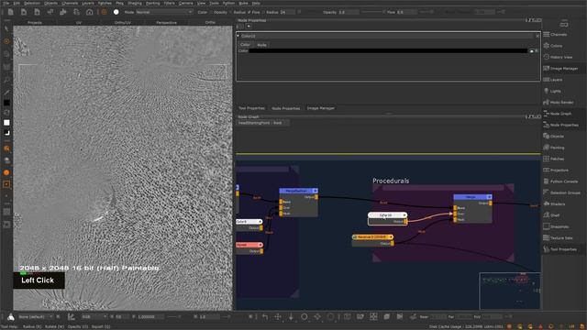Click the down-arrow icon in bottom toolbar
The width and height of the screenshot is (587, 330).
pyautogui.click(x=291, y=317)
